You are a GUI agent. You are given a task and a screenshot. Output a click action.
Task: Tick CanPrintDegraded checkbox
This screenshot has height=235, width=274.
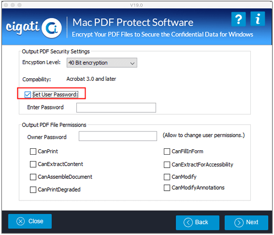(x=33, y=190)
